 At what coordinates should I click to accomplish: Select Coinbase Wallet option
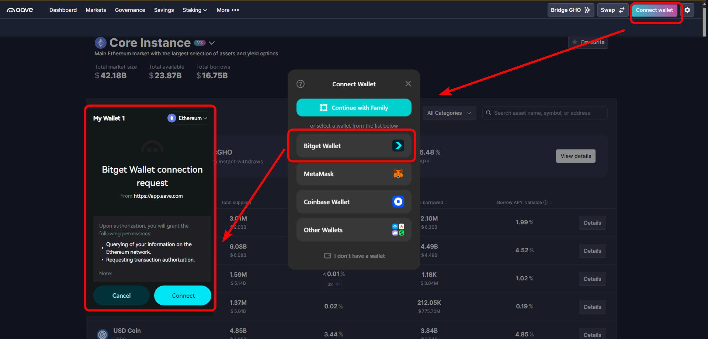tap(353, 202)
